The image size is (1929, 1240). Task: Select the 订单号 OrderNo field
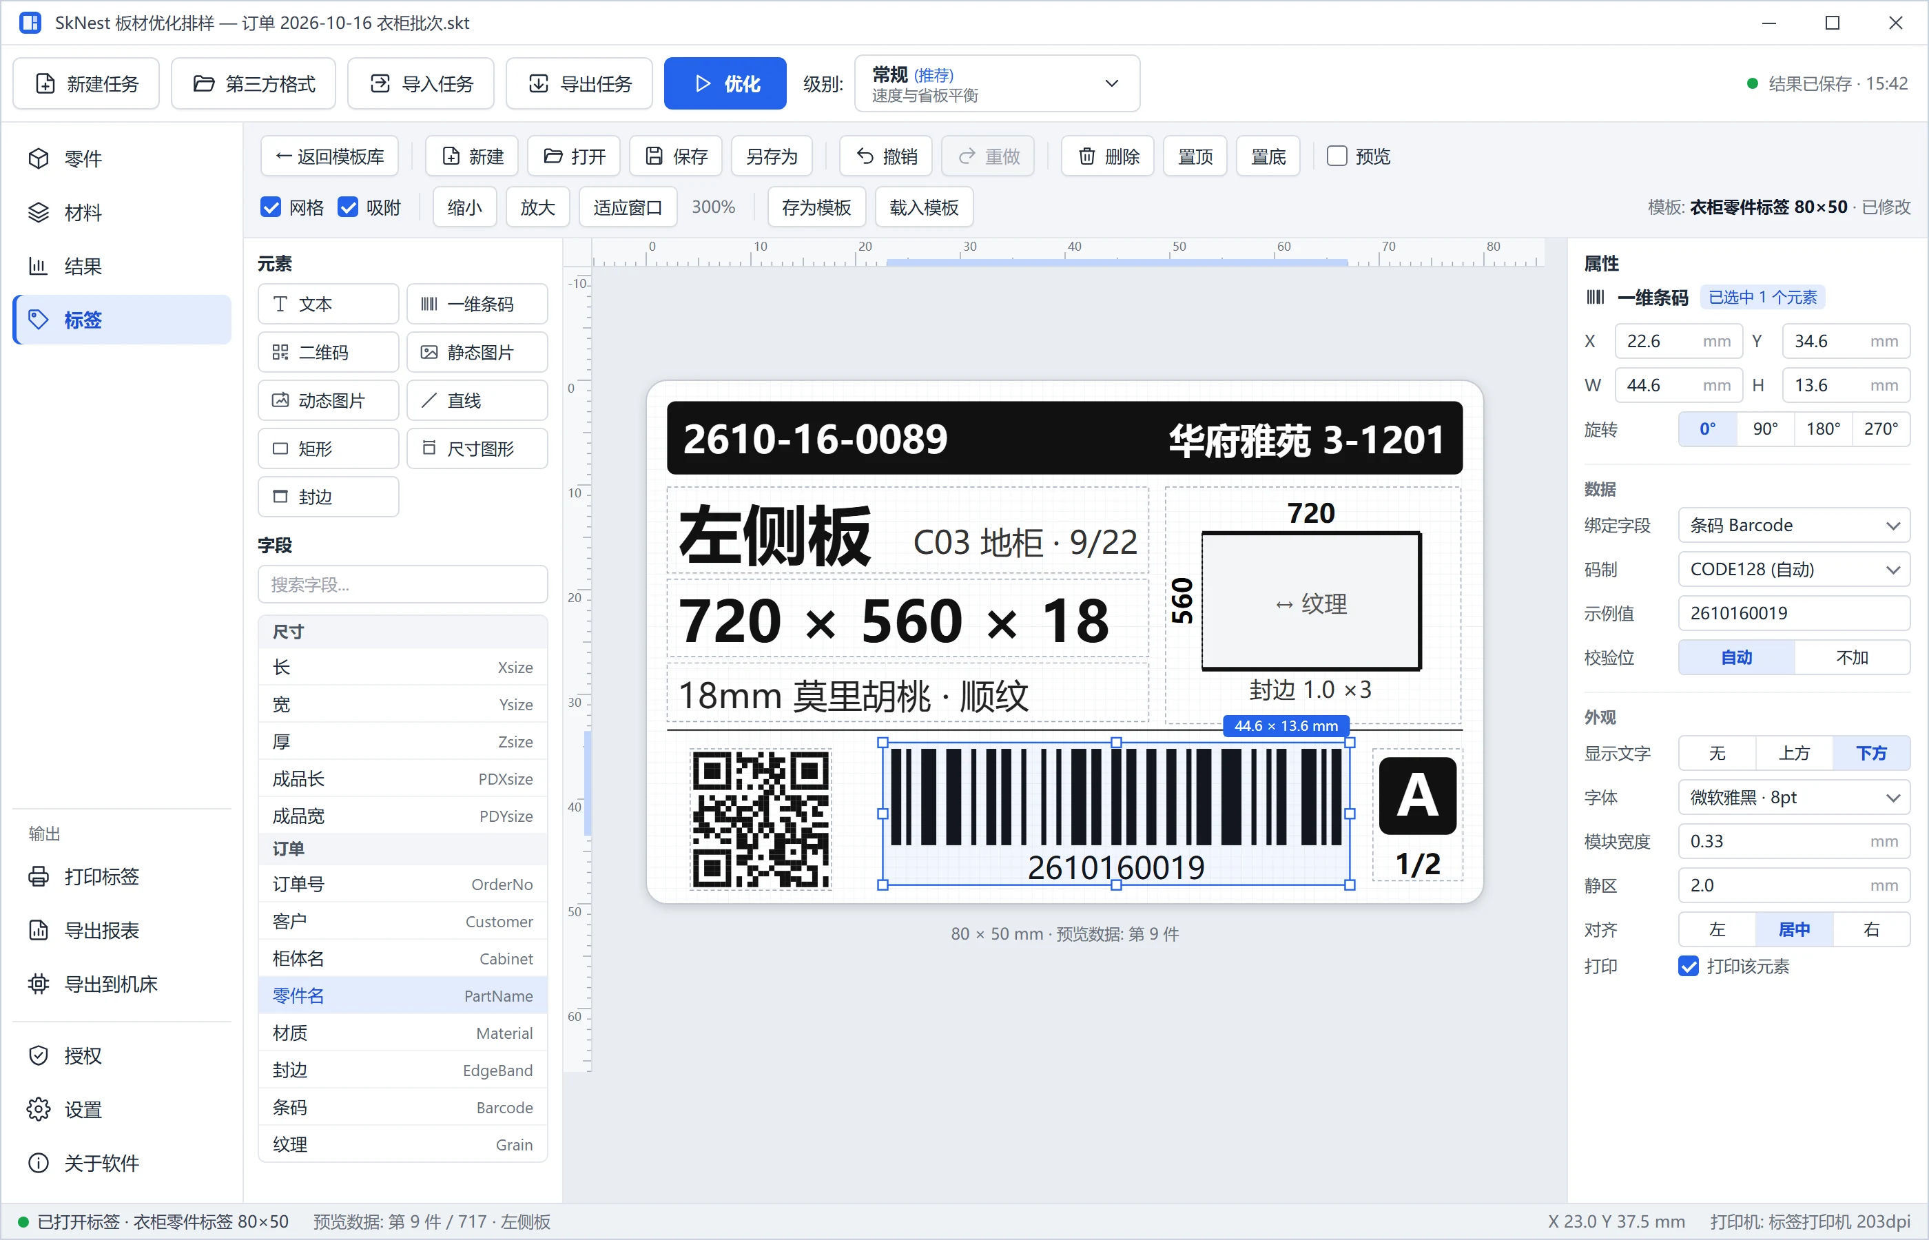pyautogui.click(x=402, y=884)
